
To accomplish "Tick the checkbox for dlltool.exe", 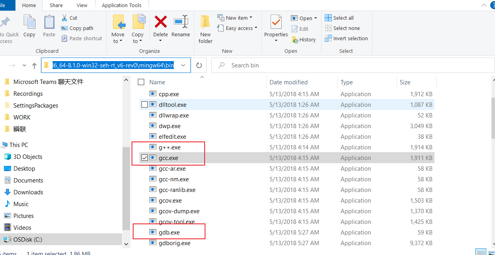I will pos(144,104).
